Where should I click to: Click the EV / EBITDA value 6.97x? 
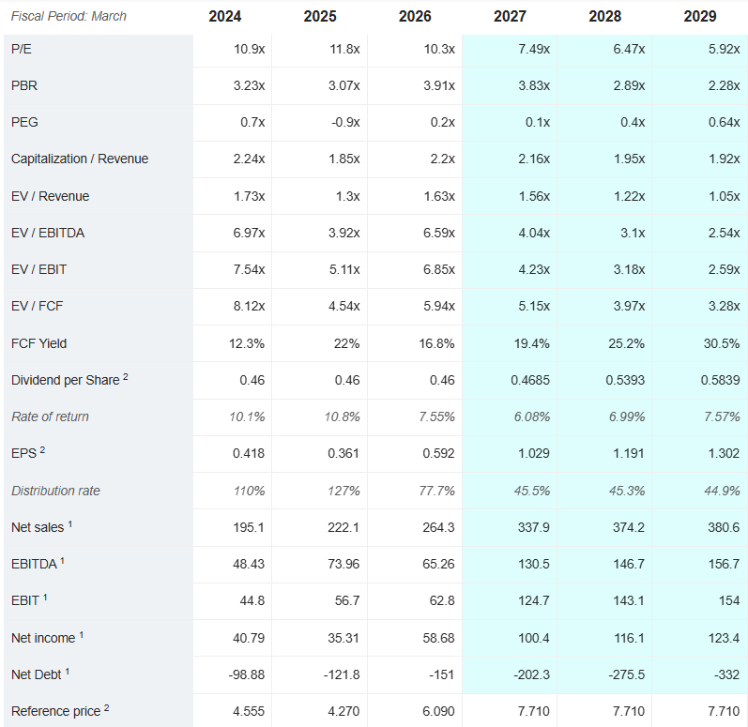pyautogui.click(x=249, y=234)
